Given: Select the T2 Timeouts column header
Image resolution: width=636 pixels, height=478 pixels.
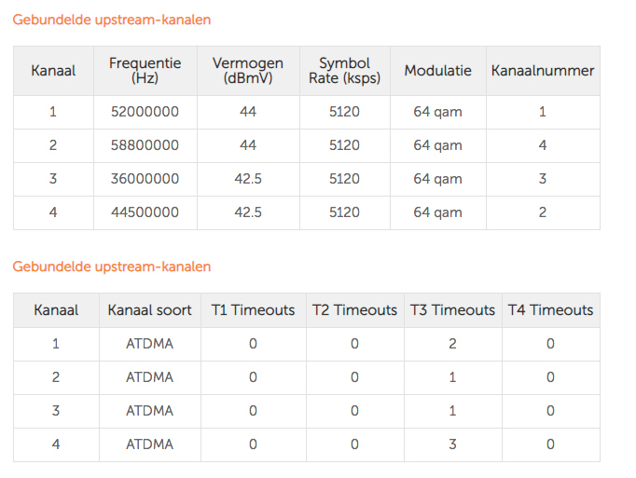Looking at the screenshot, I should pyautogui.click(x=354, y=310).
